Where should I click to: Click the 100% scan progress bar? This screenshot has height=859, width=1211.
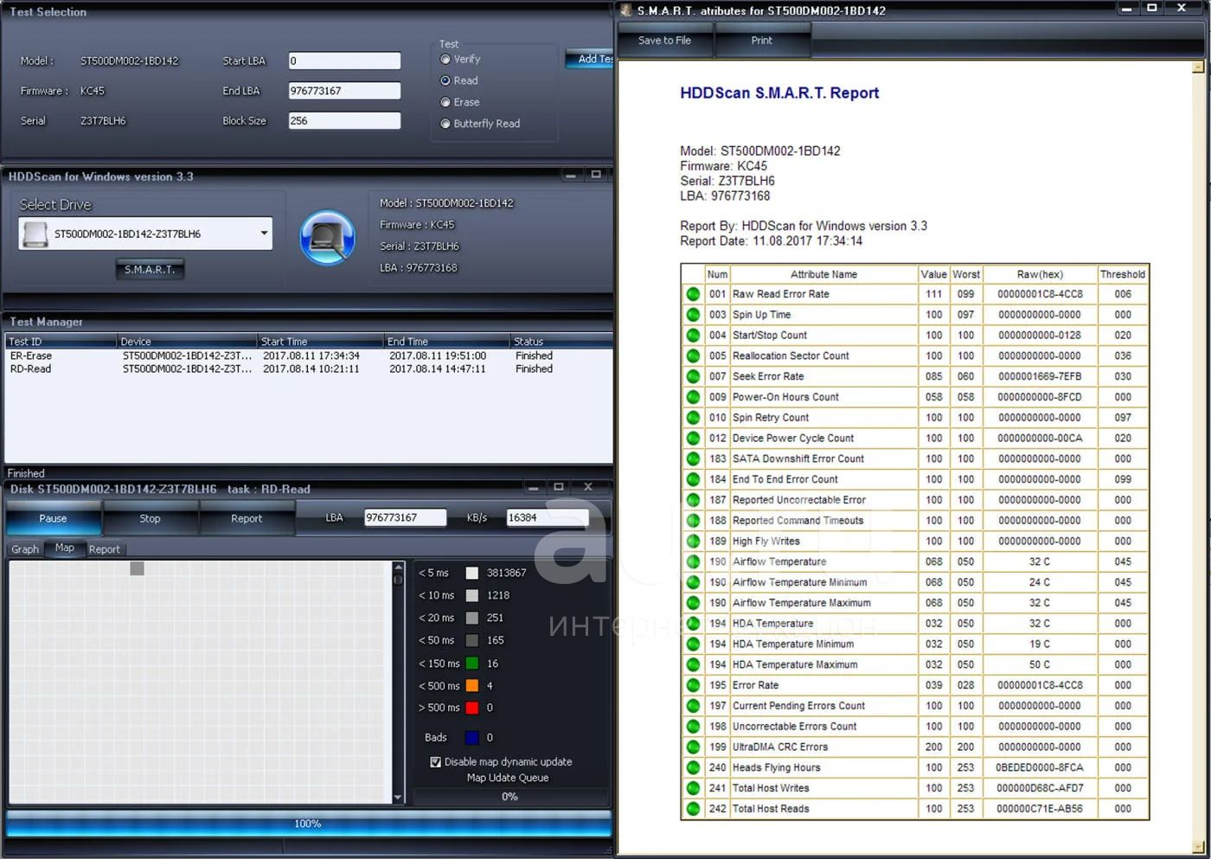308,824
